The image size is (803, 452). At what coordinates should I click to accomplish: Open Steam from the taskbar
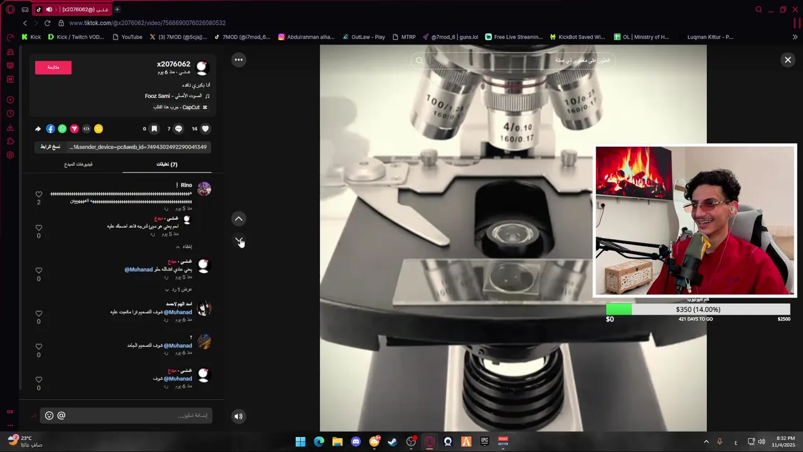(393, 442)
